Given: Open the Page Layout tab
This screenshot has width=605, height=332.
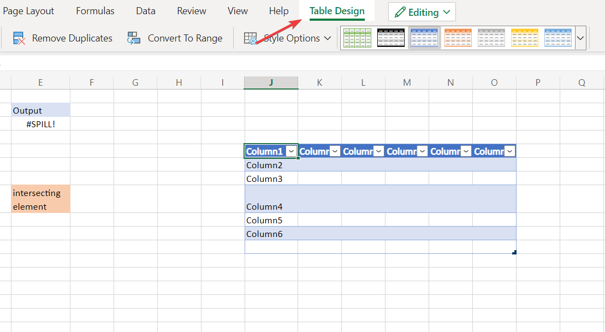Looking at the screenshot, I should (28, 11).
